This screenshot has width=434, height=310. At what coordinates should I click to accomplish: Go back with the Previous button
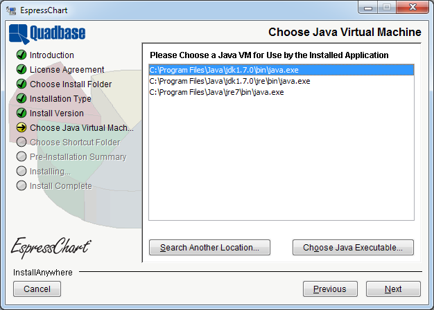(330, 289)
